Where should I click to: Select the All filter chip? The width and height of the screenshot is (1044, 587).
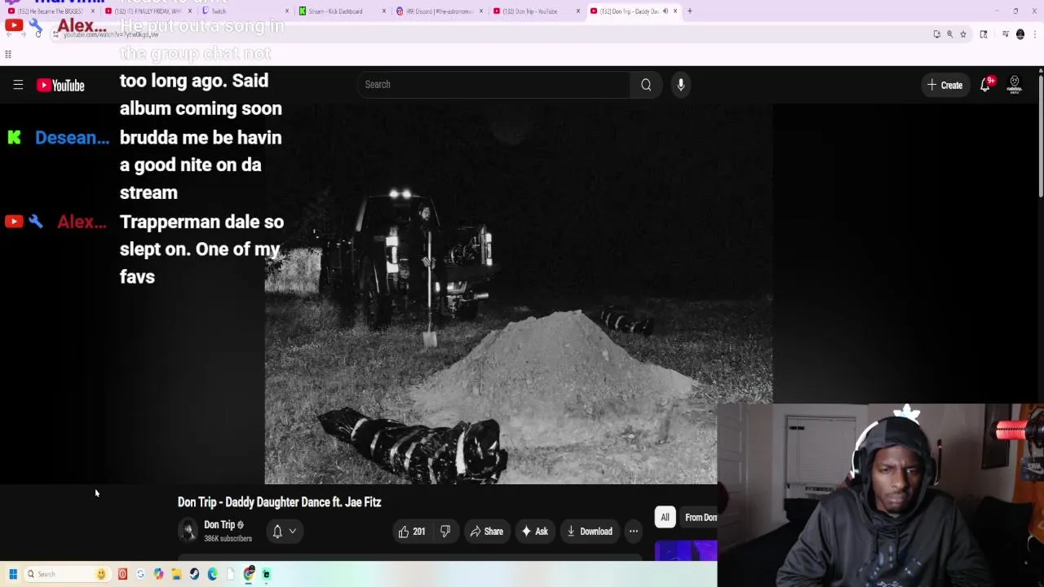point(665,517)
